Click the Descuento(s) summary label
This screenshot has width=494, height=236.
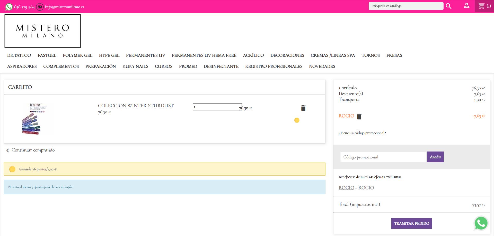click(x=351, y=94)
